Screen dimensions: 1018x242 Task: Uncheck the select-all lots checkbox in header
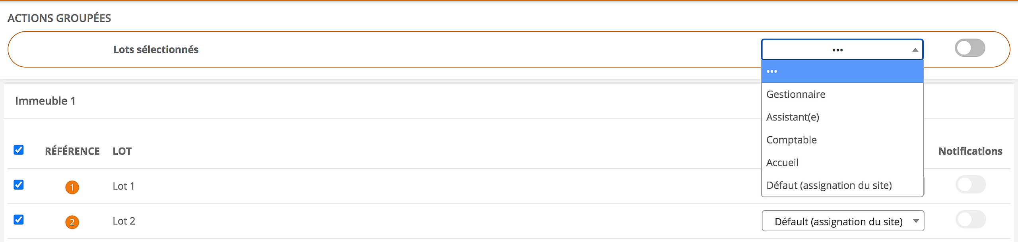[19, 150]
